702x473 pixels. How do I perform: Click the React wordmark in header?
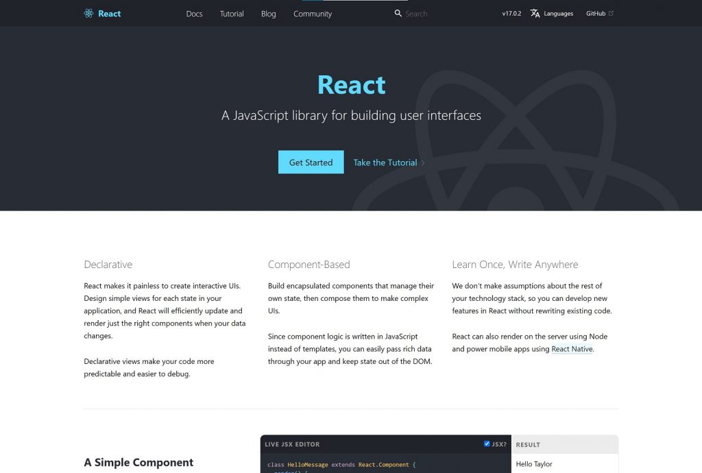[x=109, y=14]
